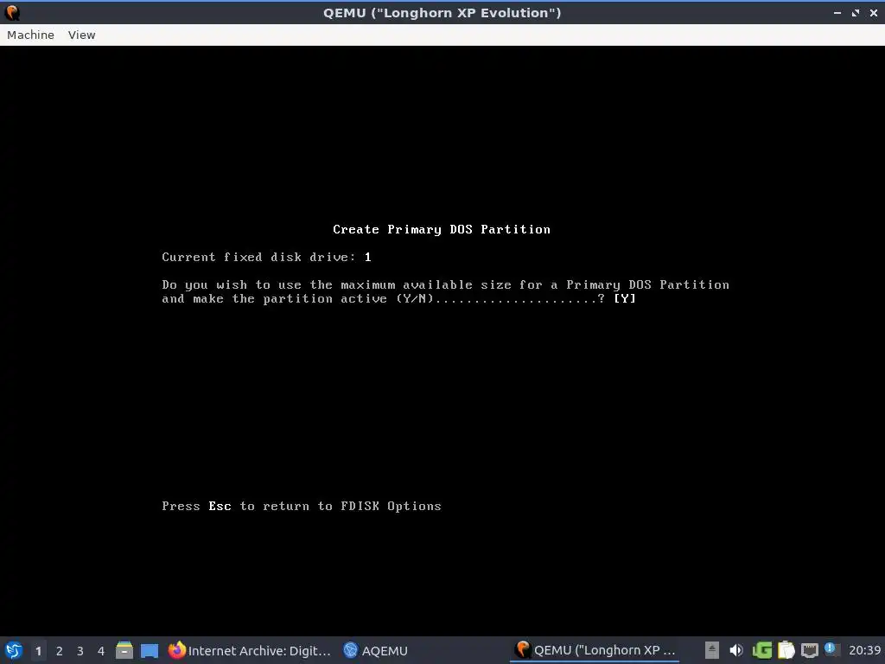Switch to Internet Archive Firefox window

click(x=249, y=650)
